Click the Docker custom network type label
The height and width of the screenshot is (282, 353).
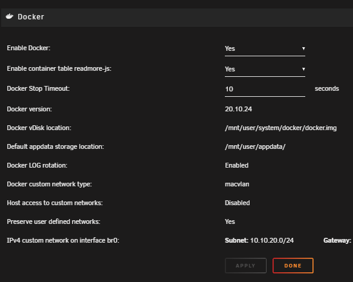(50, 184)
